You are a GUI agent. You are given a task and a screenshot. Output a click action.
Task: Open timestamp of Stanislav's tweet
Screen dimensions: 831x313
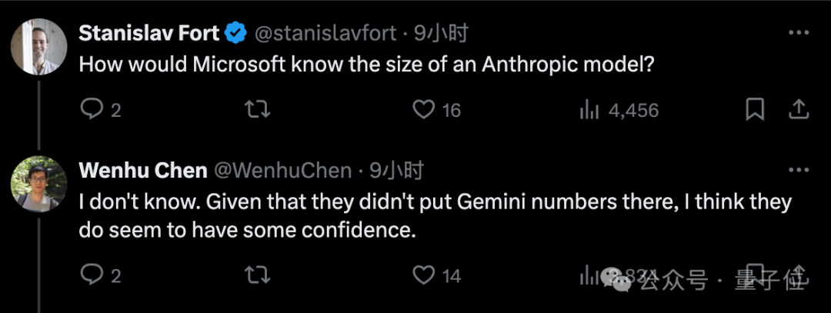click(441, 33)
